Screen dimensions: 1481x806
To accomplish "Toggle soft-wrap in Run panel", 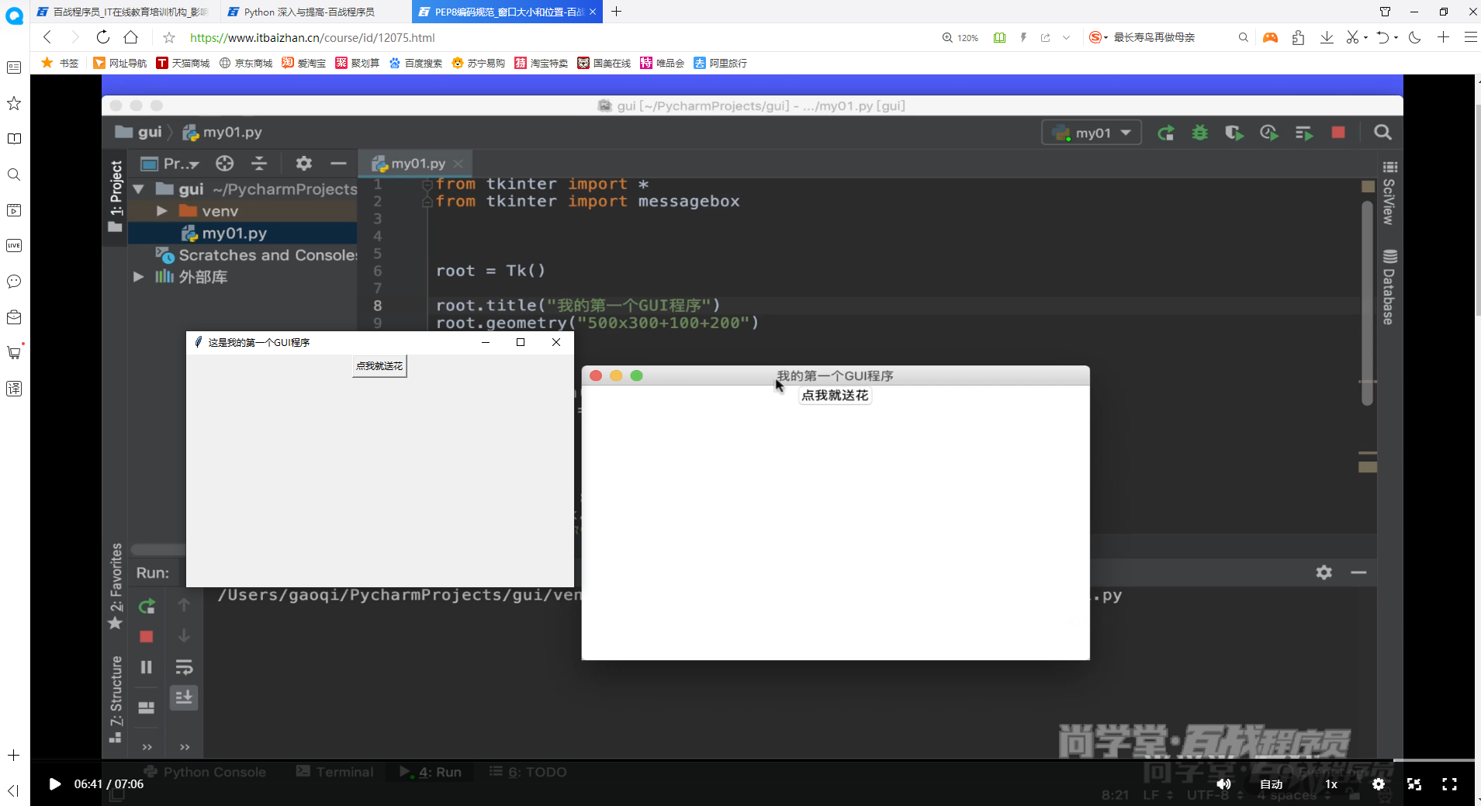I will pos(184,667).
